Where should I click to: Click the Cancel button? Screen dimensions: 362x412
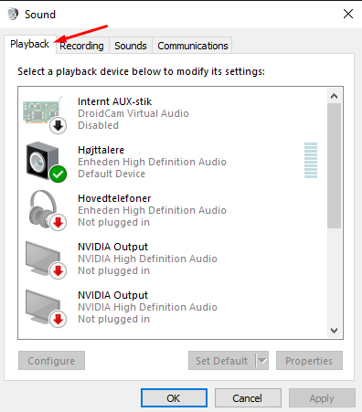tap(248, 397)
